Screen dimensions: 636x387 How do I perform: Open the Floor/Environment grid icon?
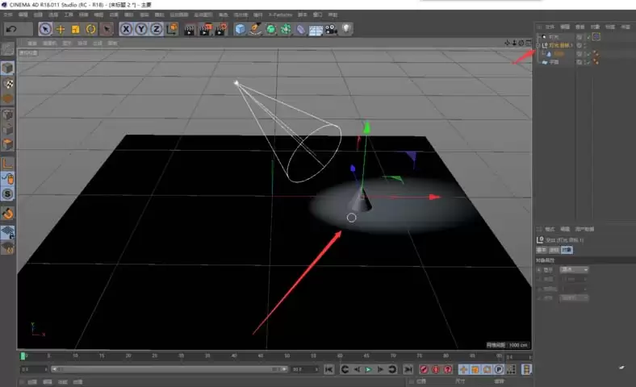[316, 30]
